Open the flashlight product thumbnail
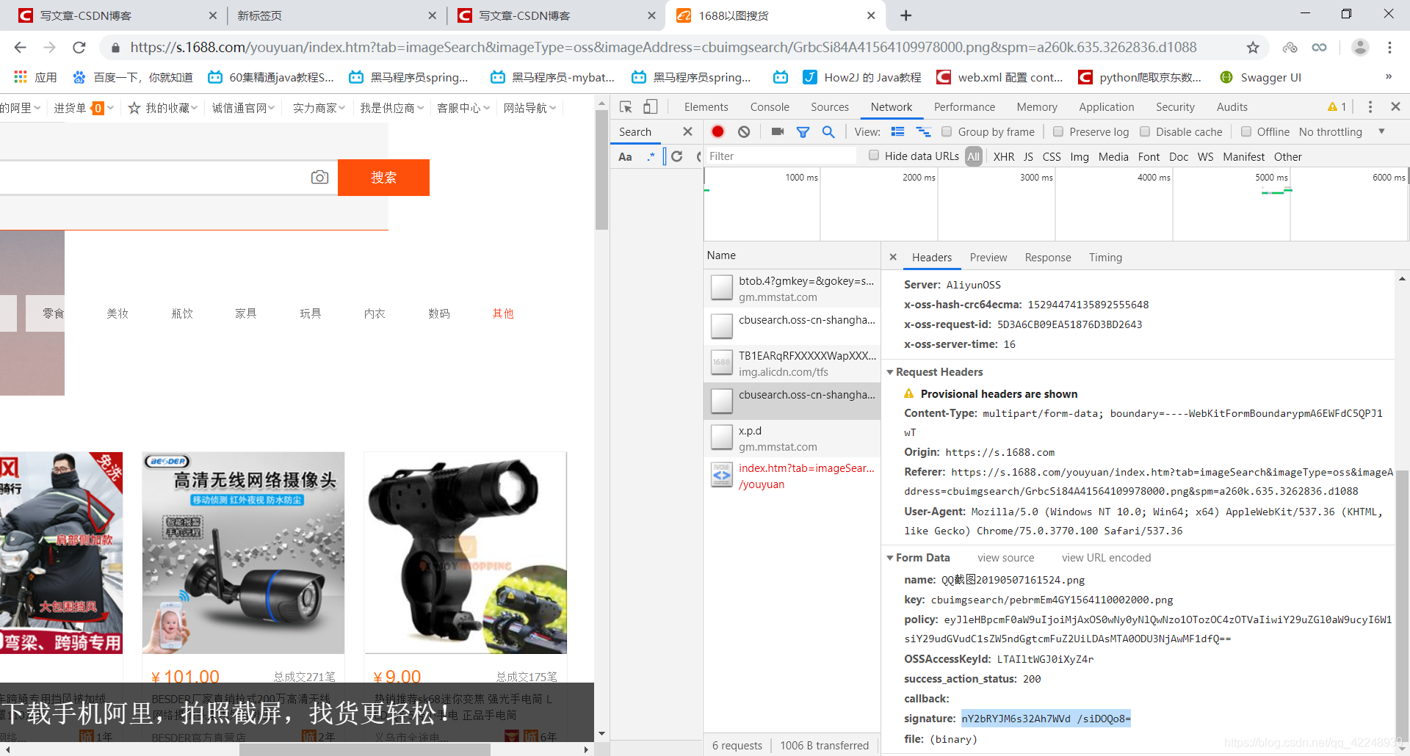 pos(466,553)
